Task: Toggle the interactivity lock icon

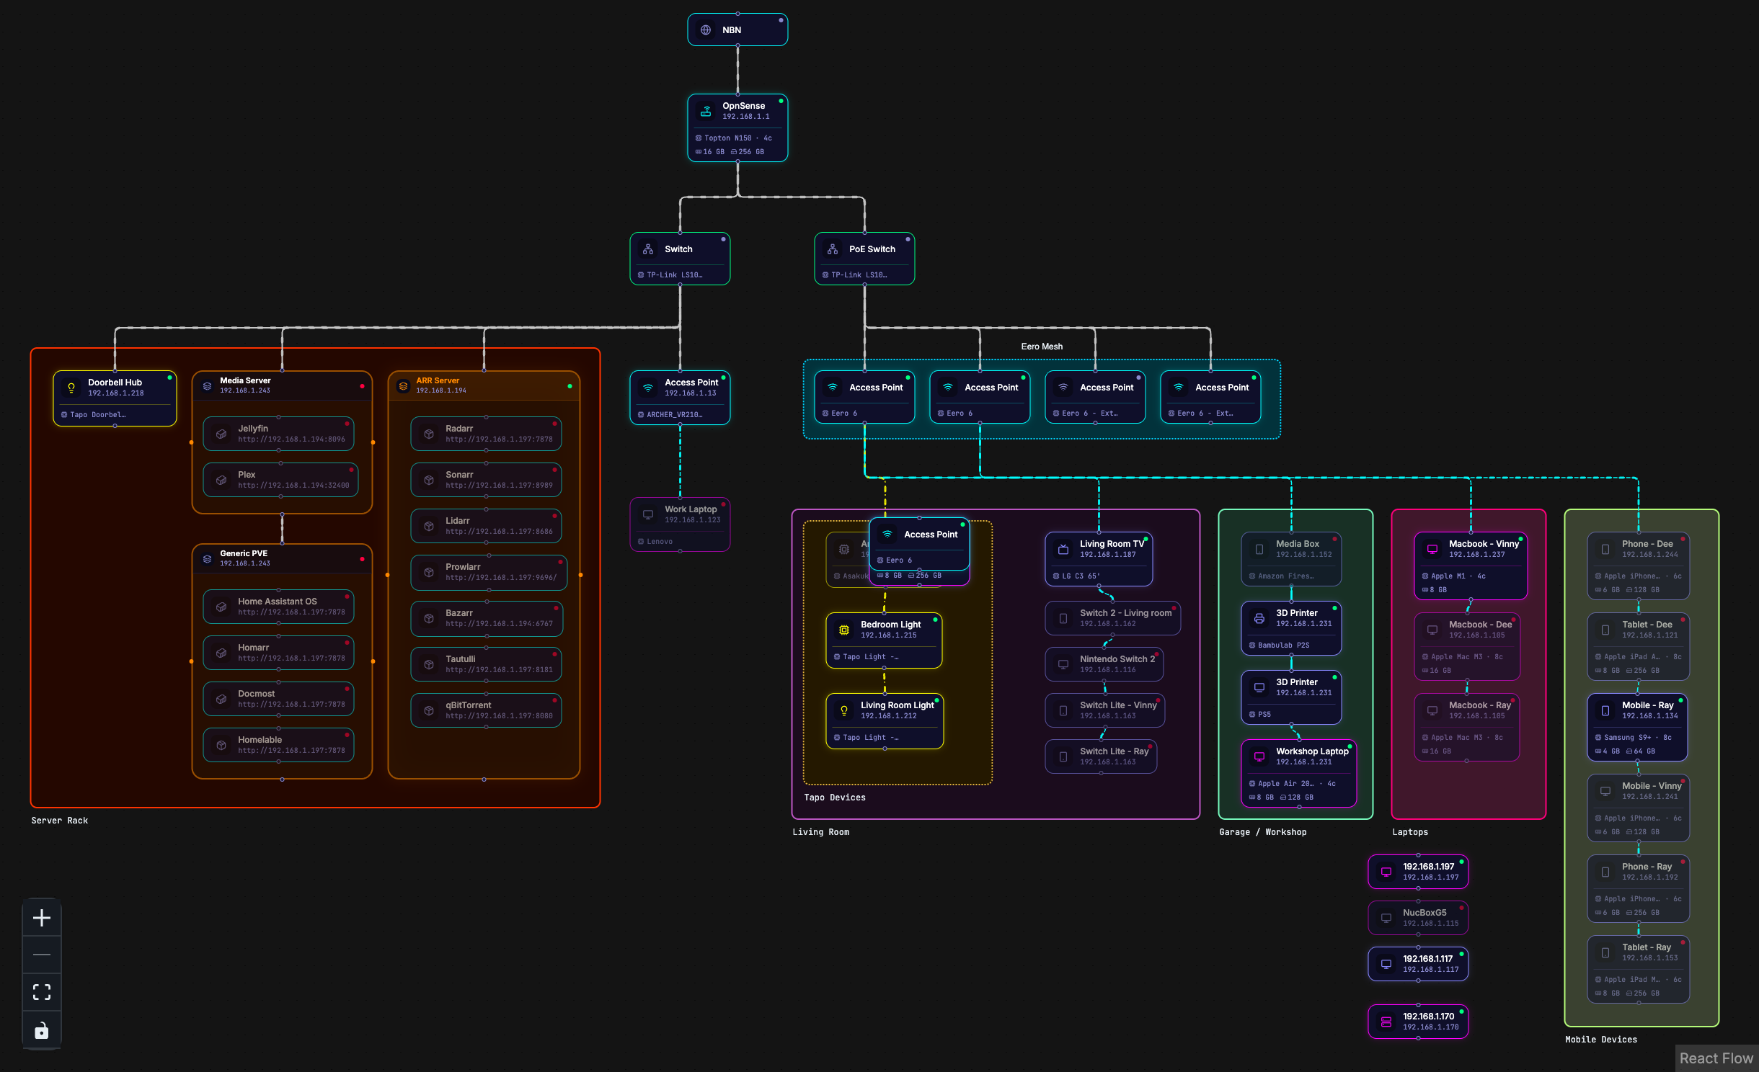Action: pyautogui.click(x=42, y=1030)
